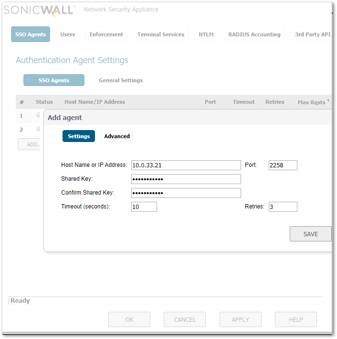Show the General Settings sub-tab
This screenshot has height=339, width=337.
pyautogui.click(x=121, y=80)
